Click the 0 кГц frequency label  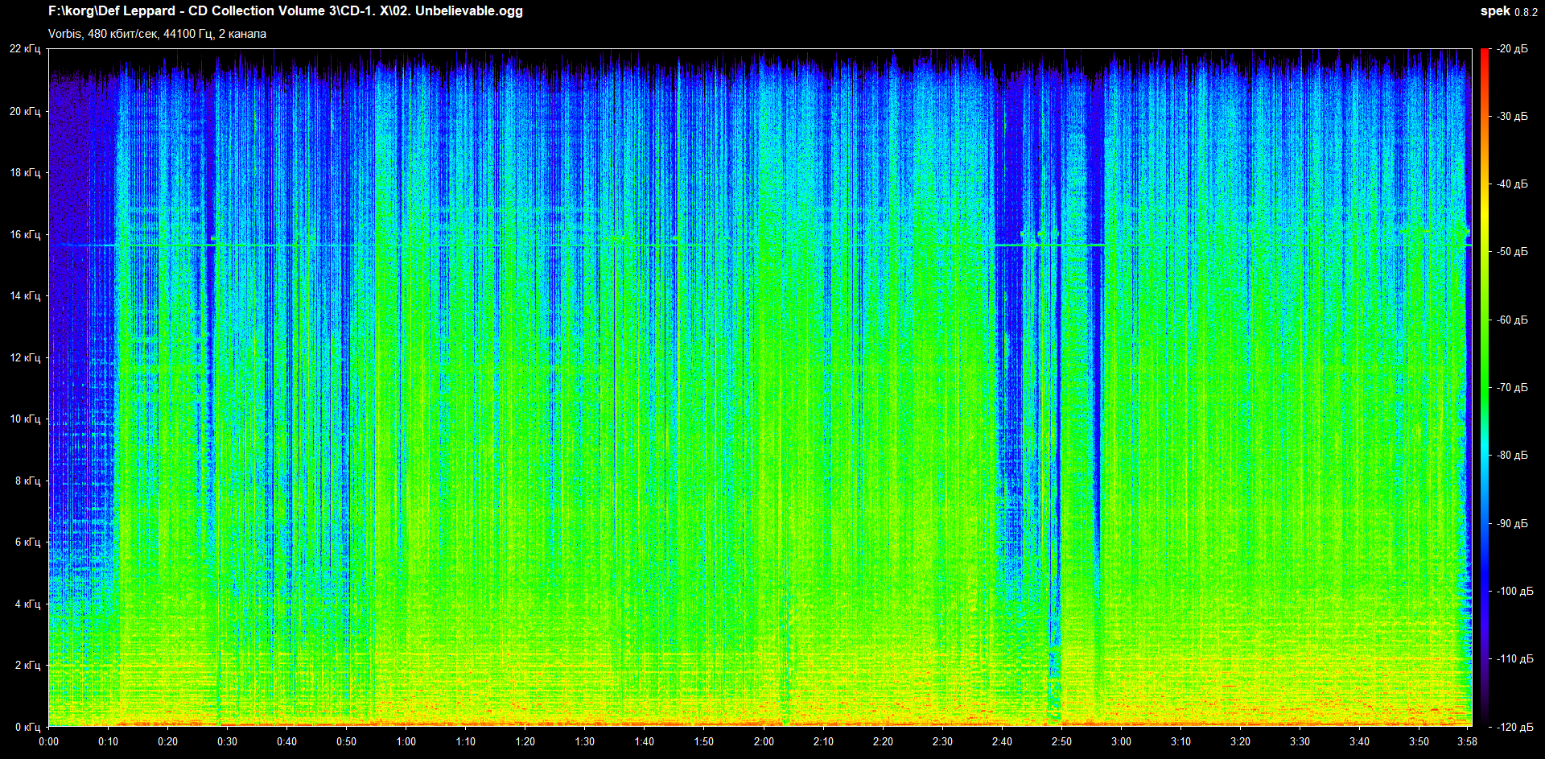click(x=28, y=727)
